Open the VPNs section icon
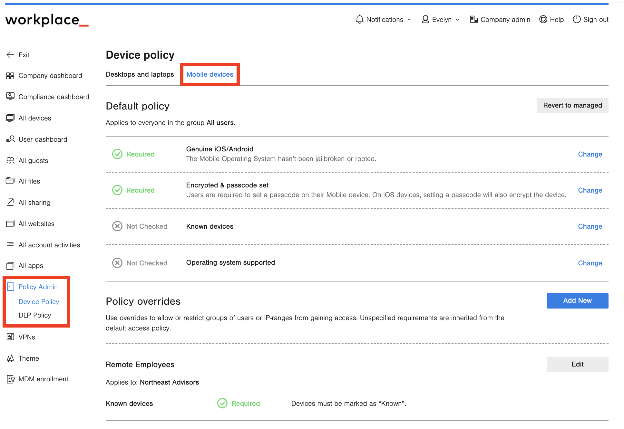 [x=10, y=337]
